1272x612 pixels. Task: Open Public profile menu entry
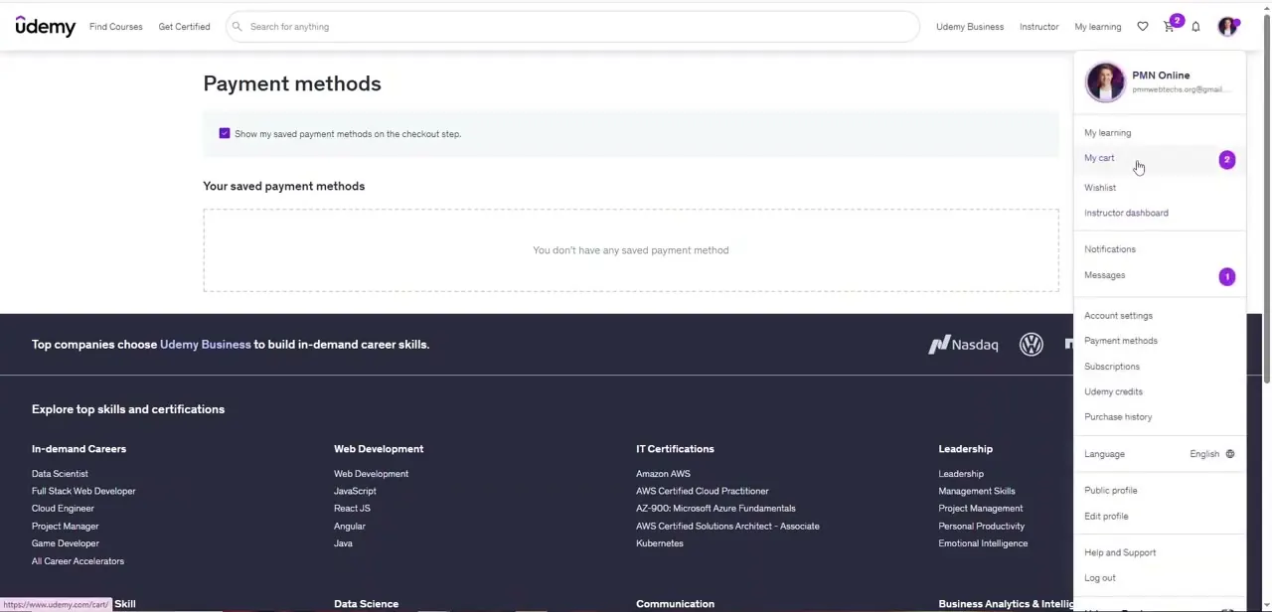point(1111,491)
